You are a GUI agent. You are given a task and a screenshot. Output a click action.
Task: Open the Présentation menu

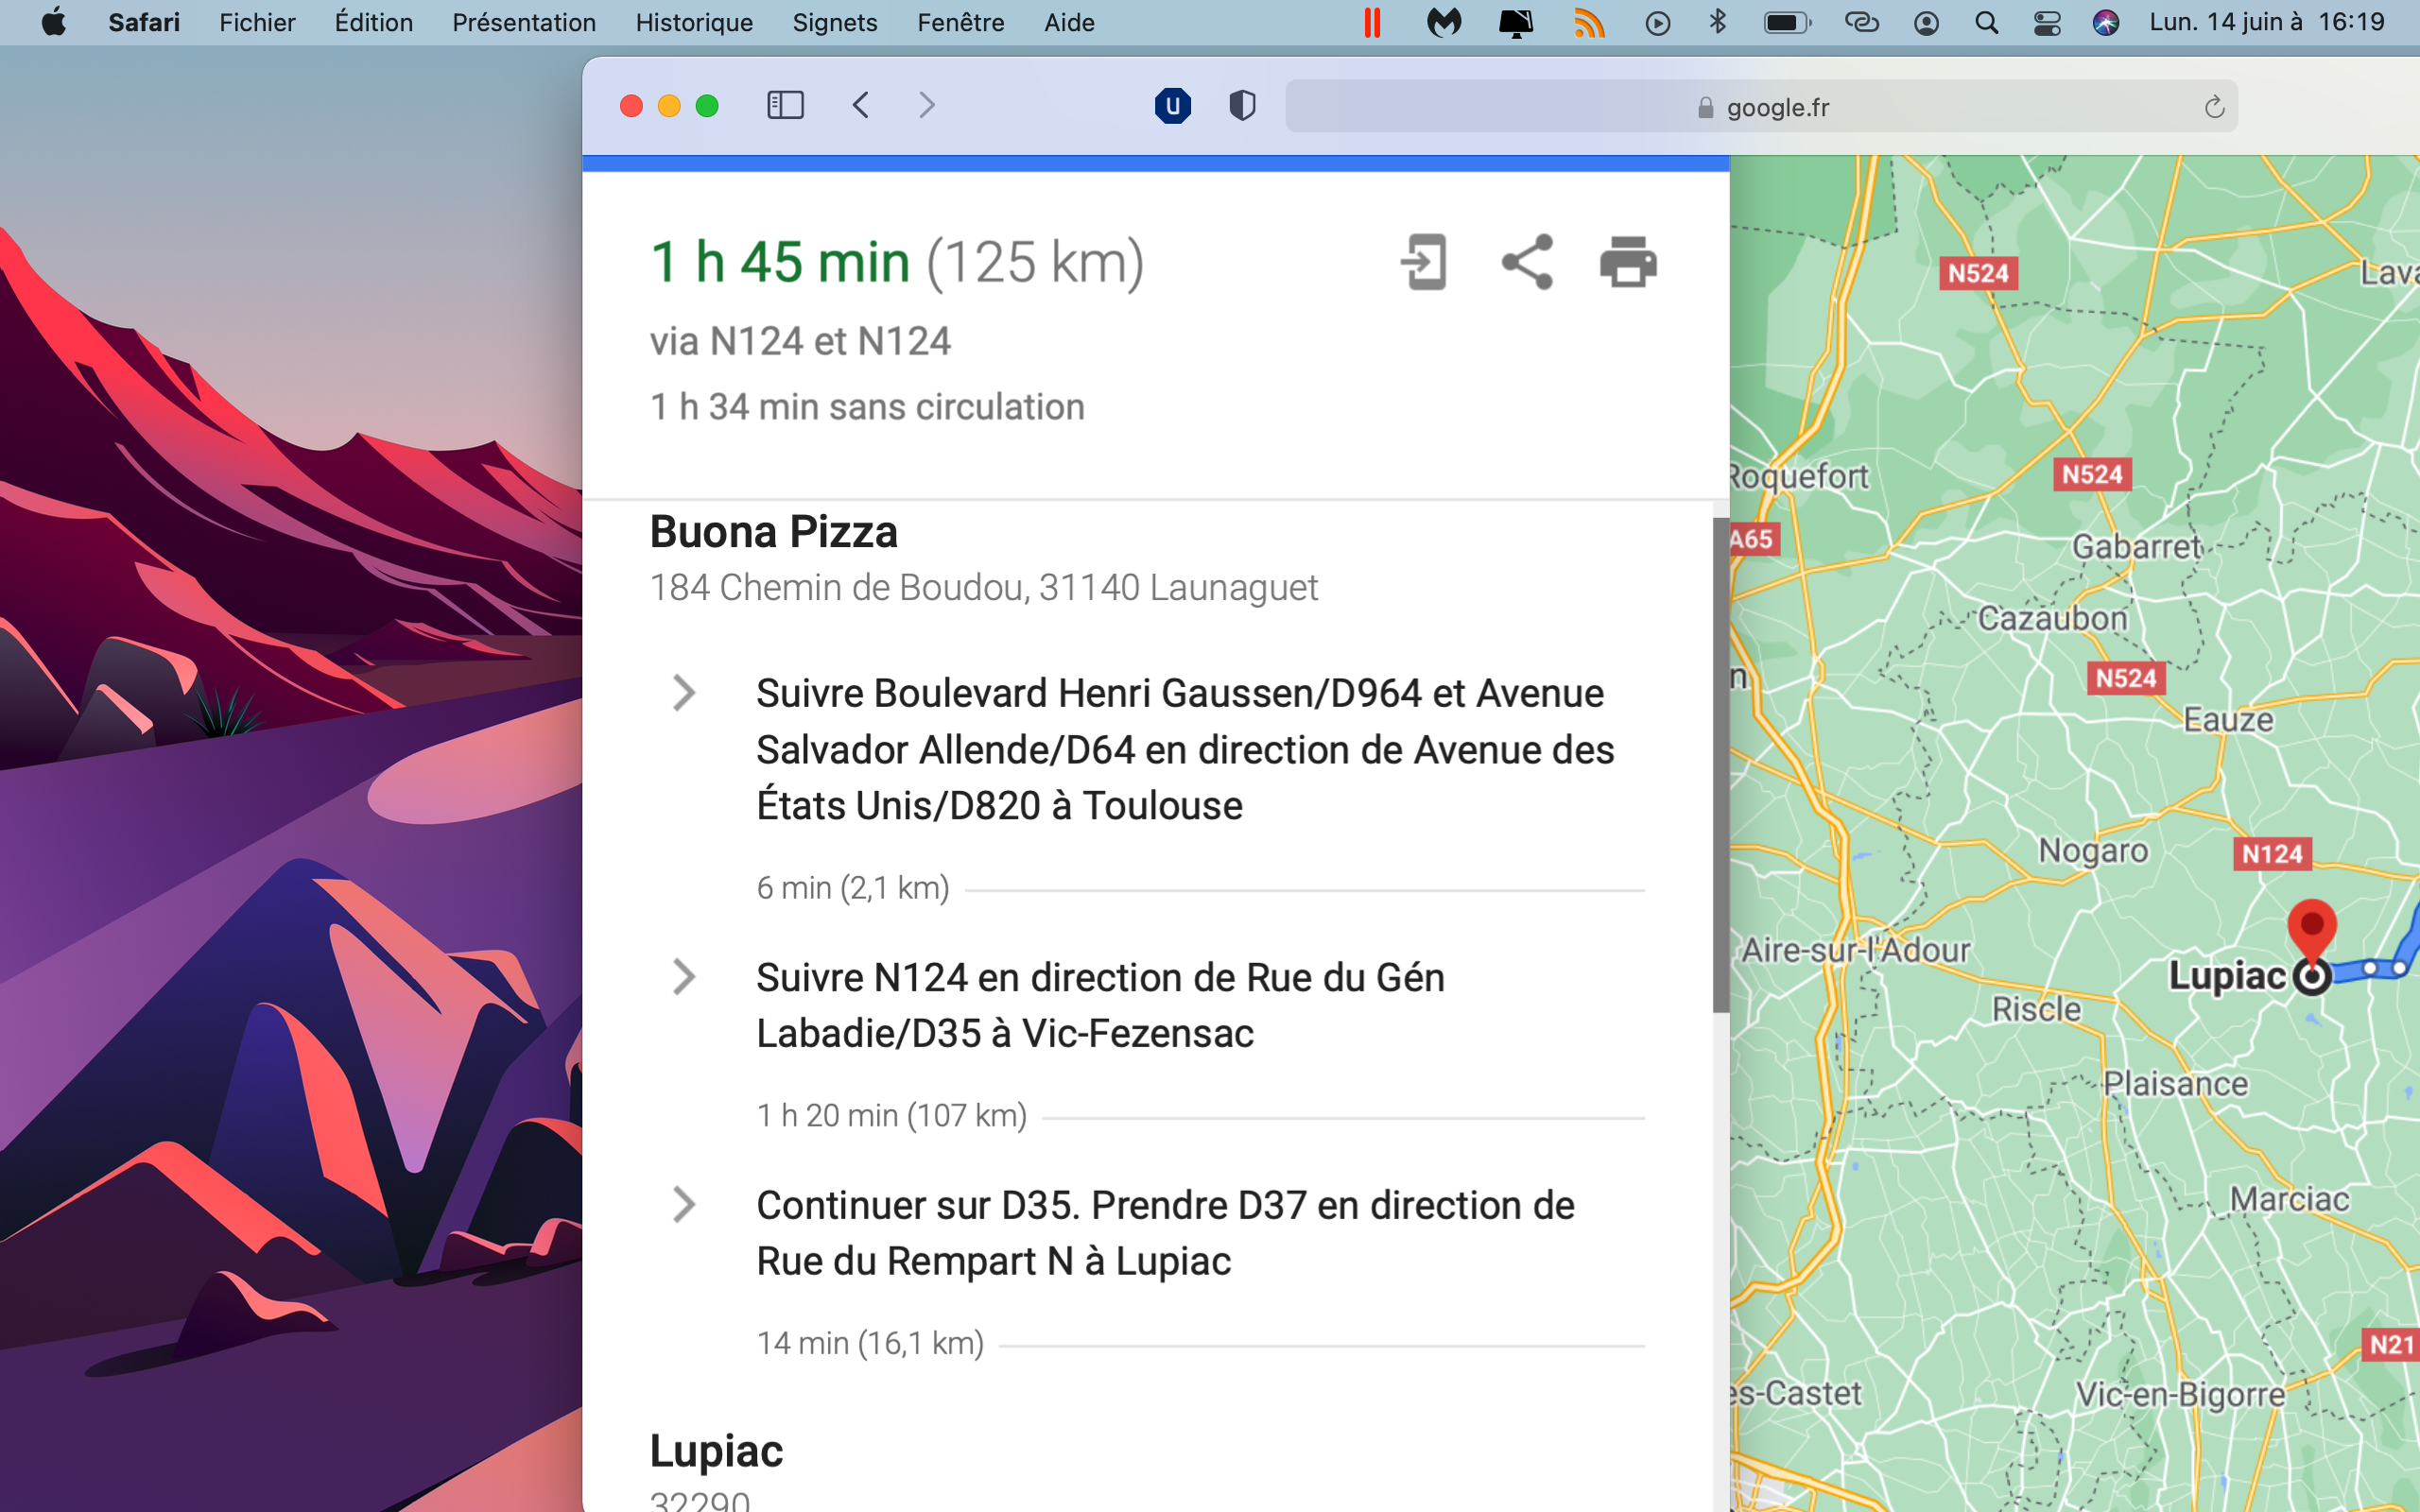524,22
